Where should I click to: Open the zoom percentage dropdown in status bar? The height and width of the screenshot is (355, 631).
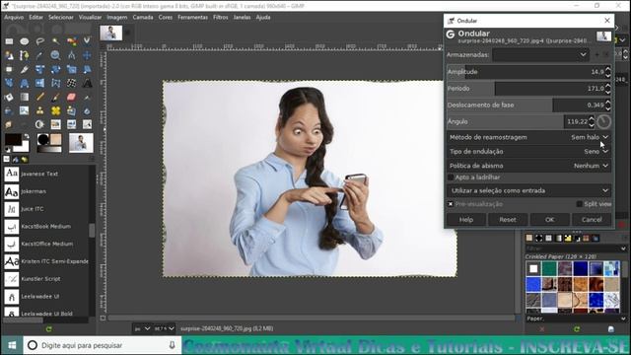pyautogui.click(x=165, y=328)
